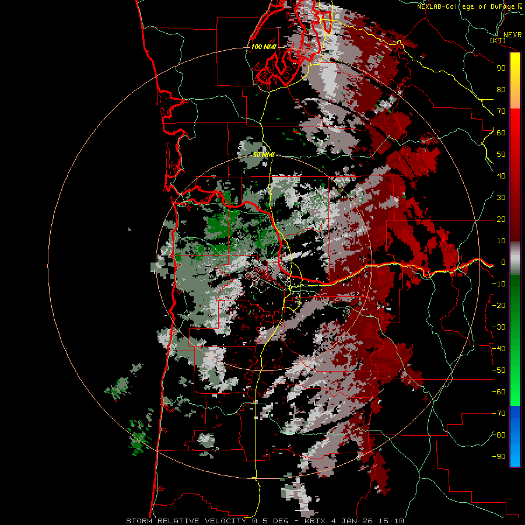Screen dimensions: 525x525
Task: Click the '-10' value on the color scale
Action: [x=499, y=284]
